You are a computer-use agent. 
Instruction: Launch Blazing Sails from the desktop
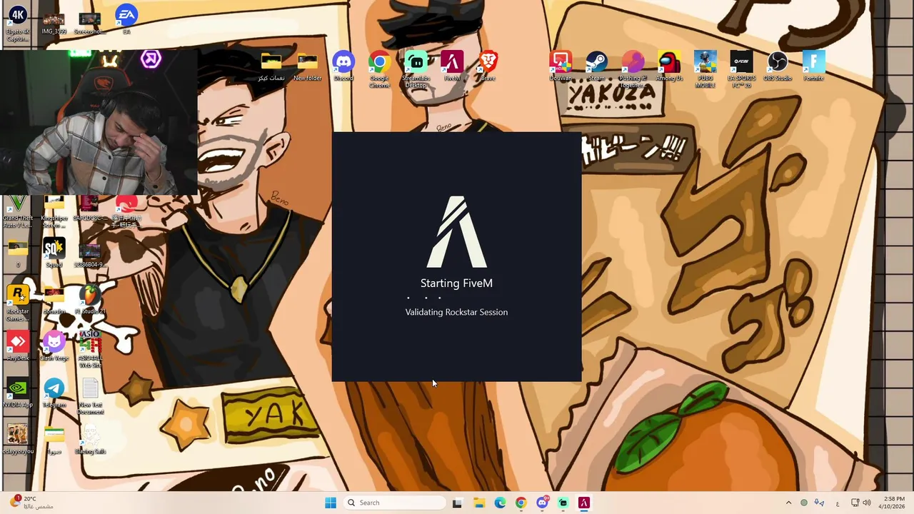coord(90,439)
